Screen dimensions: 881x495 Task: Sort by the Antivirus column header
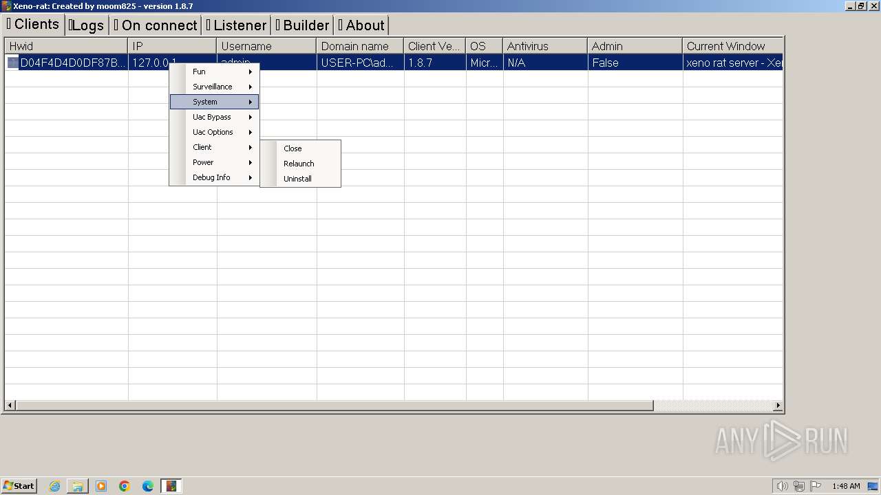(x=545, y=46)
